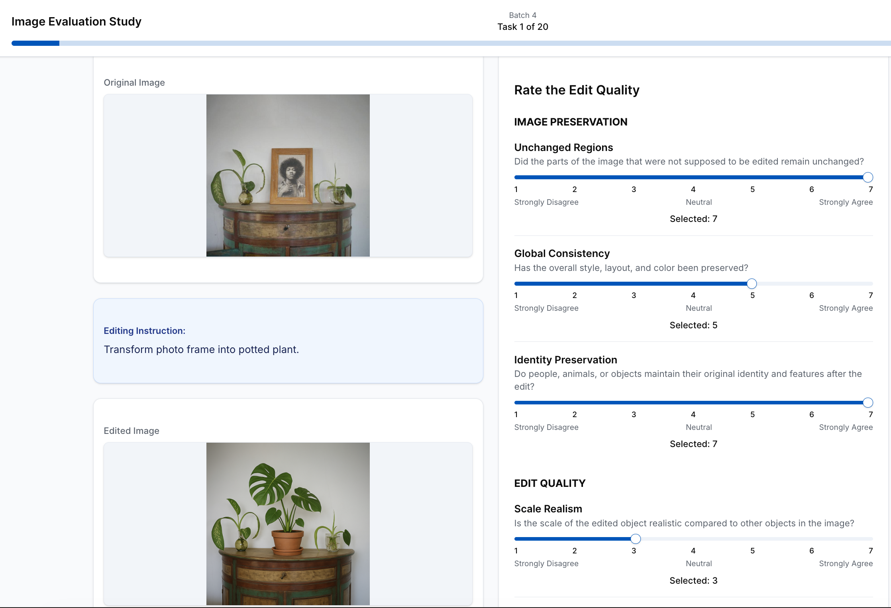Set Unchanged Regions slider to 4
Screen dimensions: 891x608
point(693,177)
